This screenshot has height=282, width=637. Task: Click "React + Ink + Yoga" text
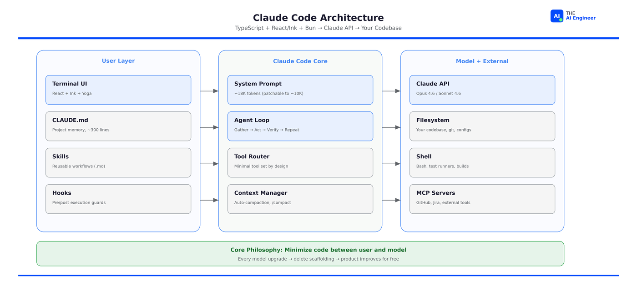pyautogui.click(x=72, y=94)
